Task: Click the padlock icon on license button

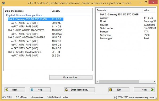Action: 66,90
